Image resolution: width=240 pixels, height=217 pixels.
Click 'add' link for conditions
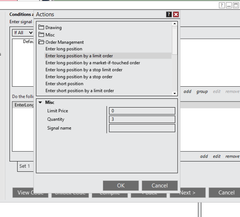tap(187, 91)
